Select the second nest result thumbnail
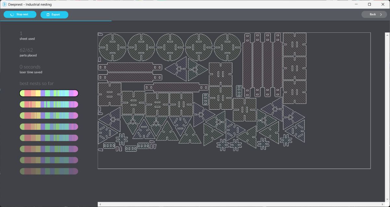Screen dimensions: 390x207 49,104
